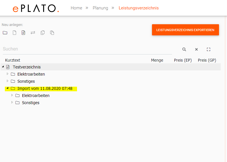
Task: Click the text document icon in toolbar
Action: point(23,33)
